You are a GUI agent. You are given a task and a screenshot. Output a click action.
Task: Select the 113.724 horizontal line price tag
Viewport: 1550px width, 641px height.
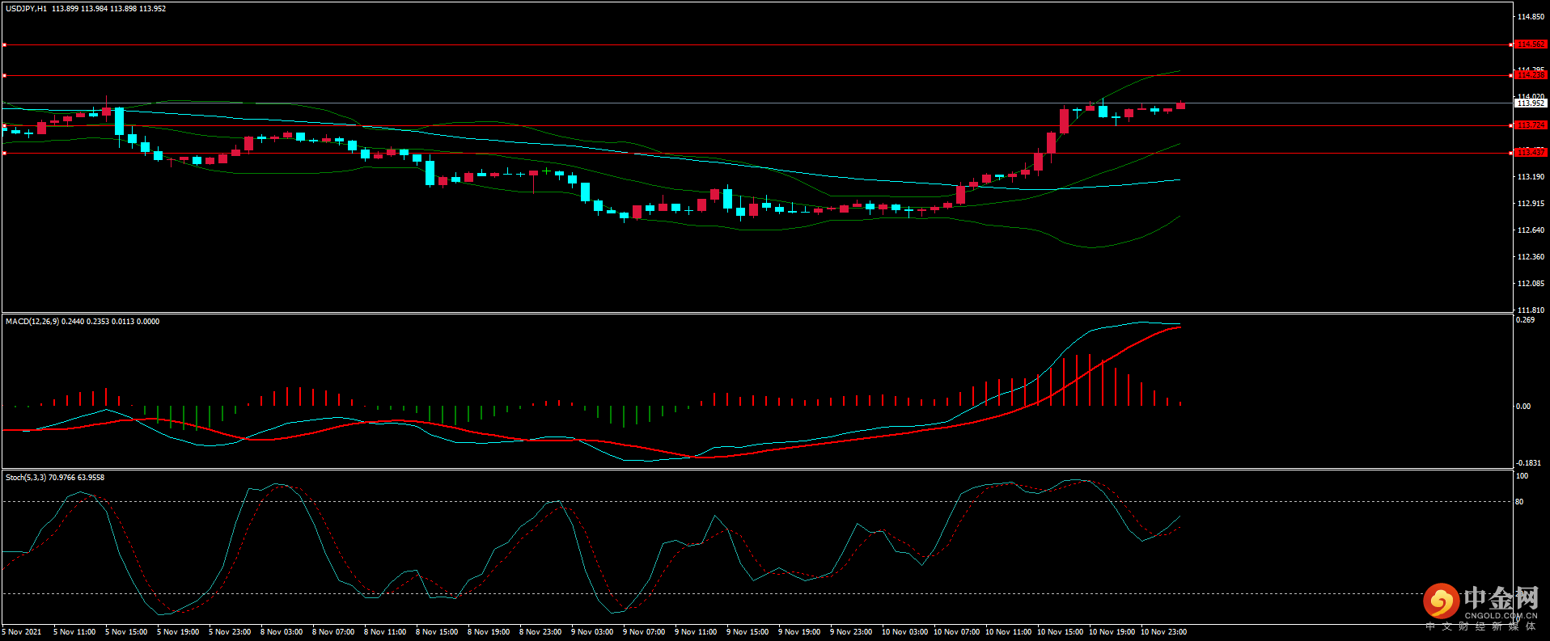(1530, 125)
